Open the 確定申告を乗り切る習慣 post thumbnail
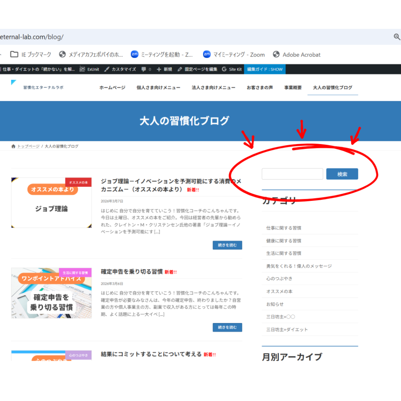The image size is (401, 401). tap(51, 293)
